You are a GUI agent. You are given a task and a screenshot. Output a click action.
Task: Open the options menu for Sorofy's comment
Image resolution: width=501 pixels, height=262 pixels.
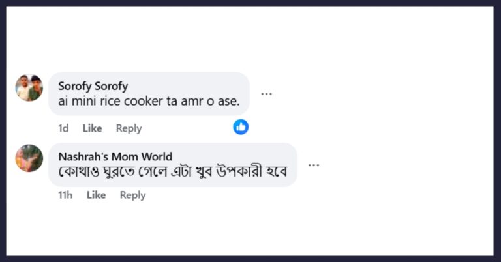coord(266,94)
